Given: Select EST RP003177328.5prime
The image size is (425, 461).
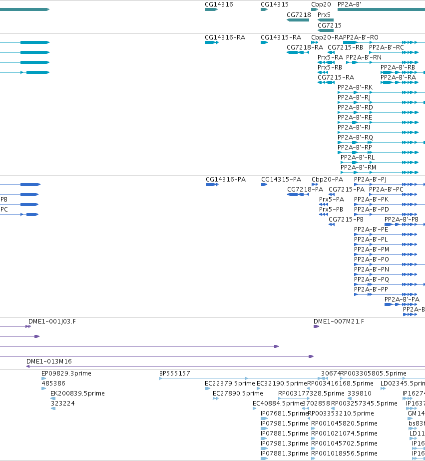Looking at the screenshot, I should (x=311, y=393).
